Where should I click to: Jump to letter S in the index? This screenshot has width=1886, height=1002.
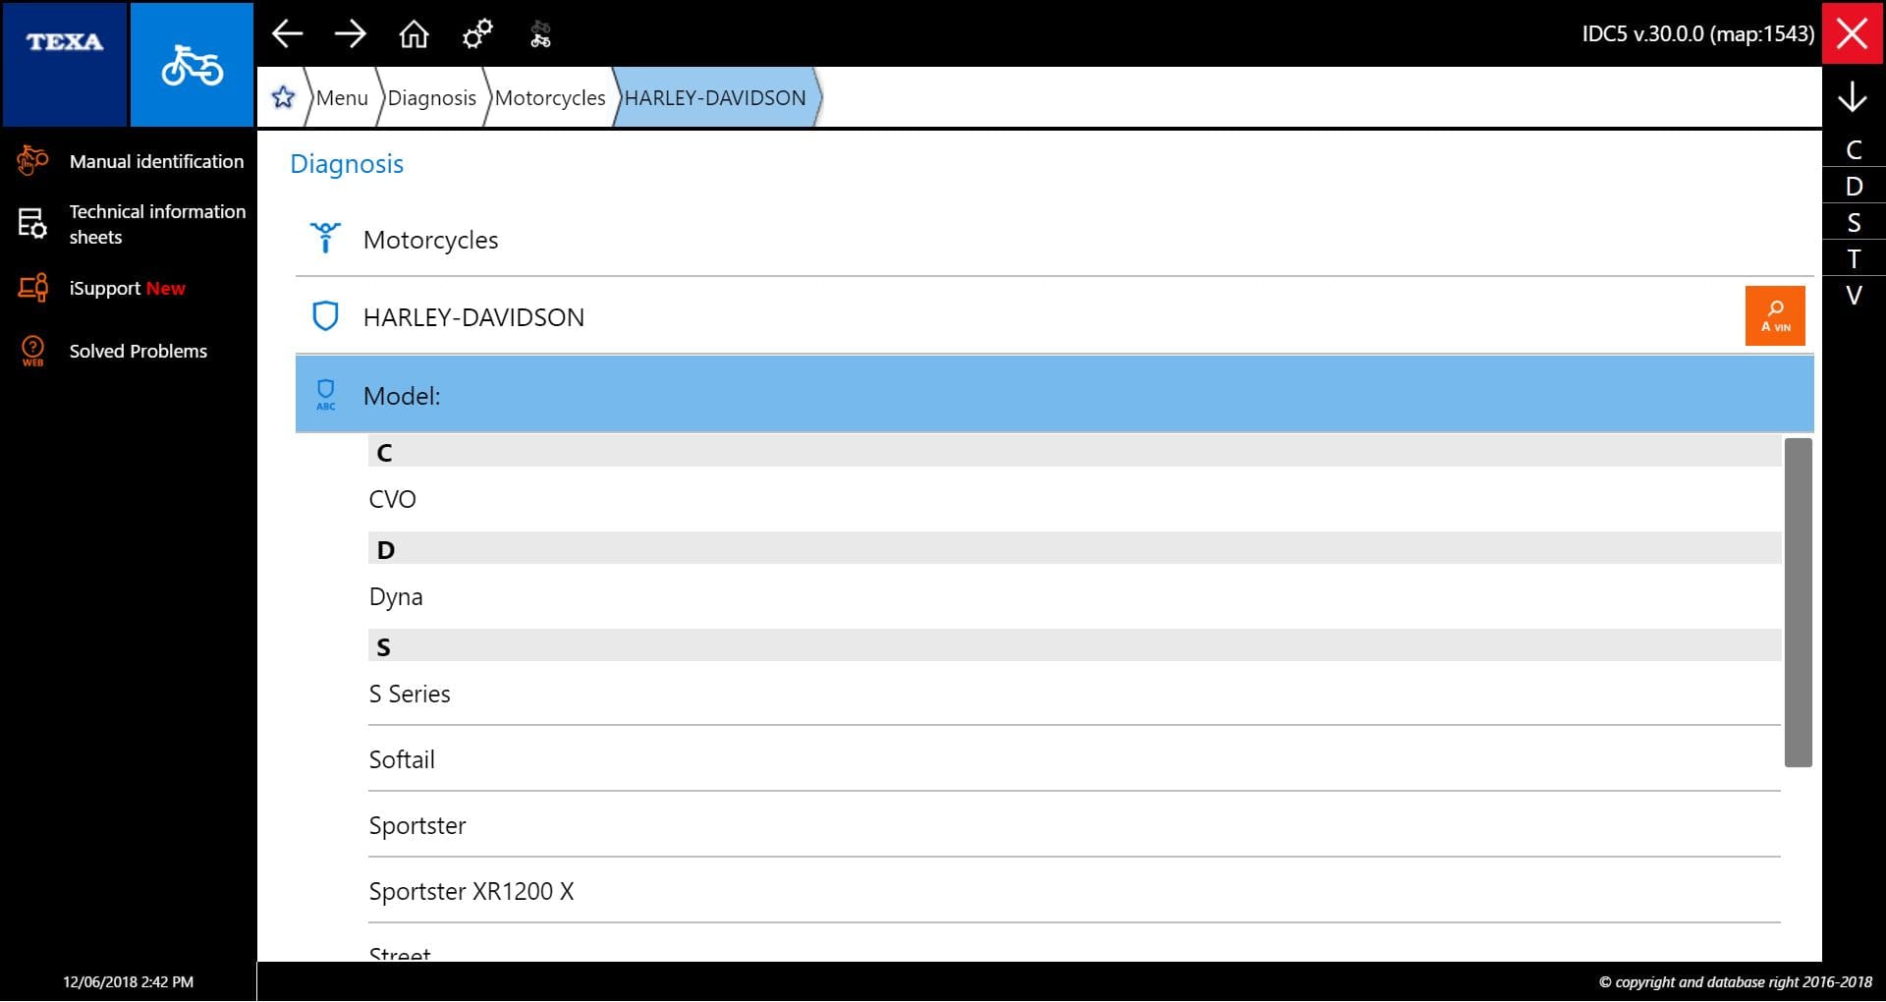(1853, 221)
